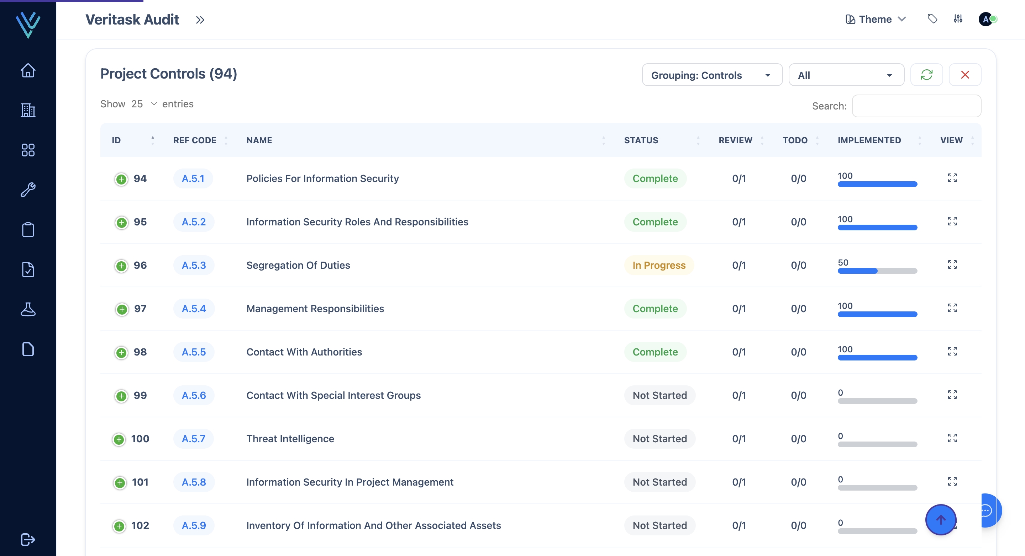Click the 50 percent progress bar for A.5.3
This screenshot has width=1025, height=556.
coord(877,271)
